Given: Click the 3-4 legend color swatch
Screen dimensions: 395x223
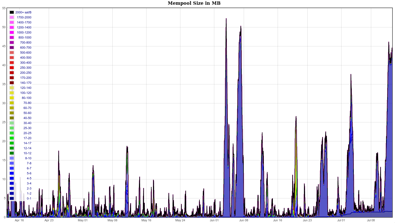Looking at the screenshot, I should pos(12,183).
